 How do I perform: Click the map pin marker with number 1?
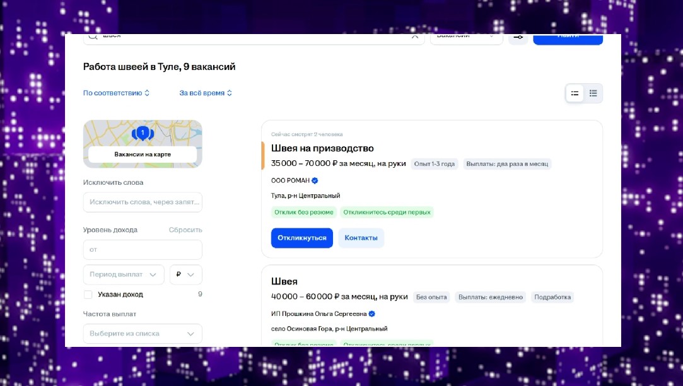coord(143,133)
